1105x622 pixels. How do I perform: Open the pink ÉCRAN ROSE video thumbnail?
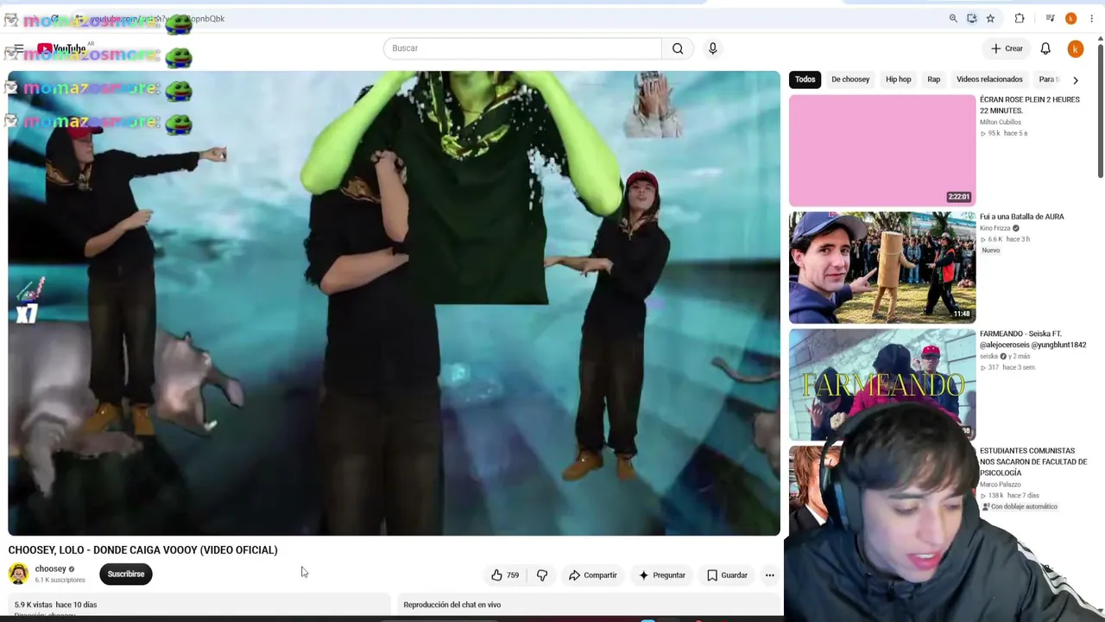pos(882,150)
